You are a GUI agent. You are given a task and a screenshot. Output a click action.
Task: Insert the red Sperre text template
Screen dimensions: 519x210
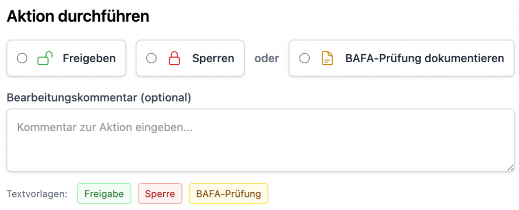click(160, 193)
